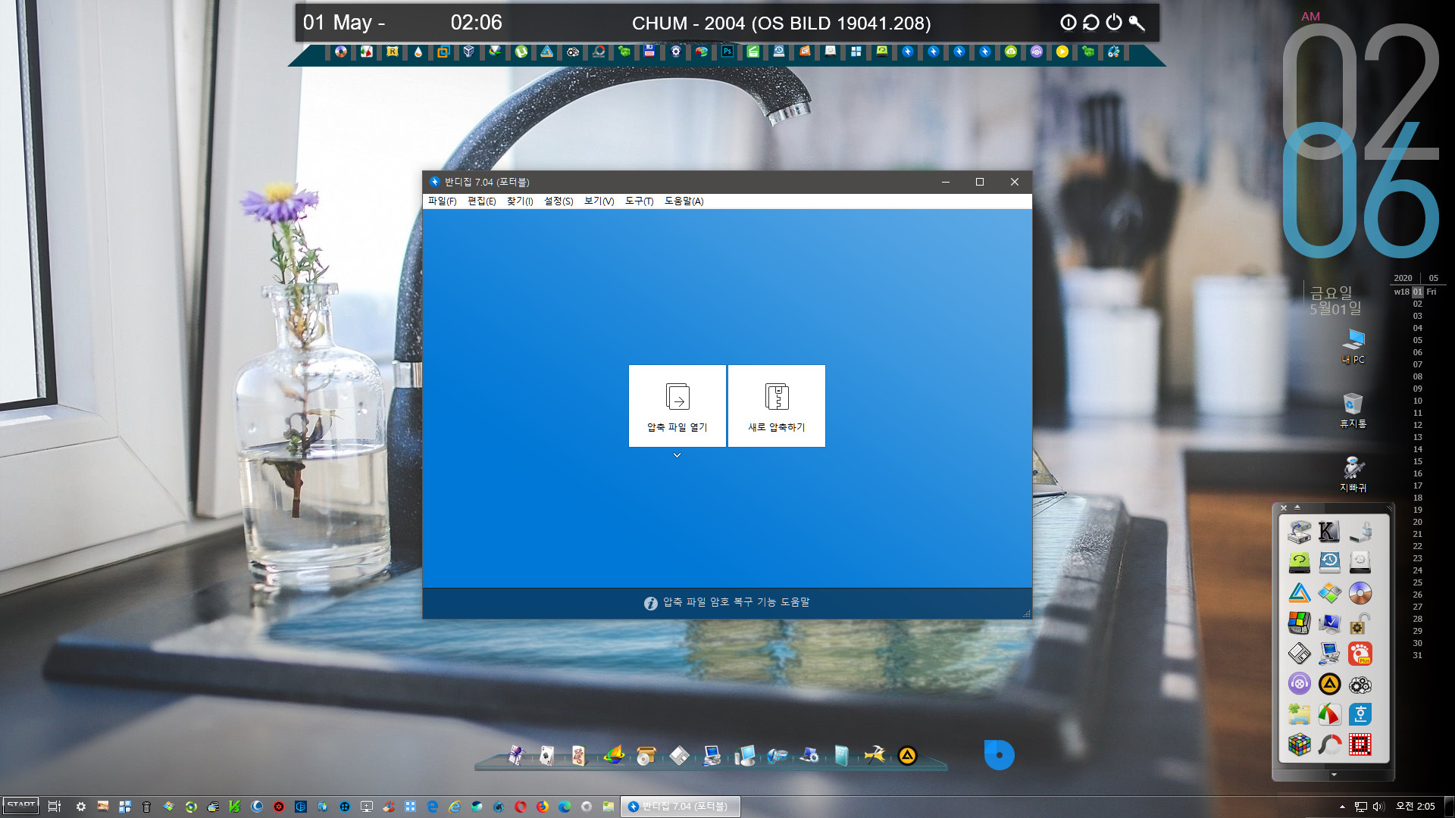Open 압축 파일 암호 복구 기능 도움말 link
The image size is (1455, 818).
tap(736, 602)
